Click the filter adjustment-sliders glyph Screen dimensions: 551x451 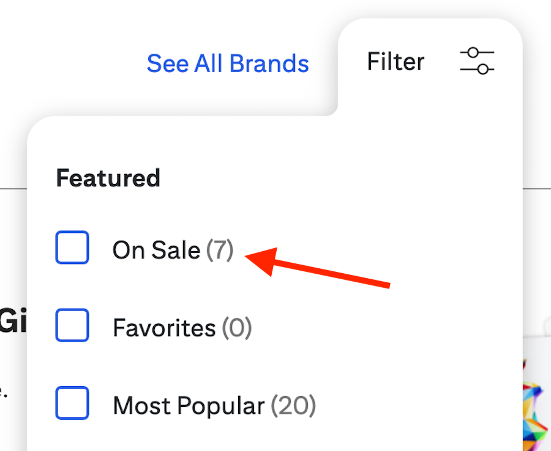click(x=477, y=62)
